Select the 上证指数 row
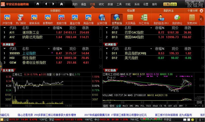Screen dimensions: 205x122 point(46,53)
